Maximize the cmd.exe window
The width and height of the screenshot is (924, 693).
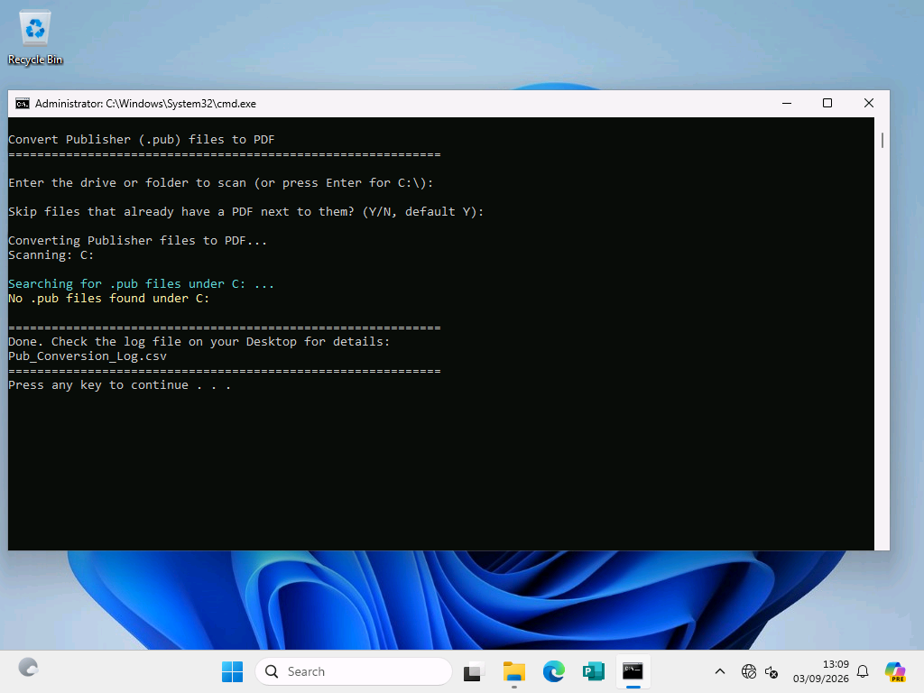coord(827,103)
